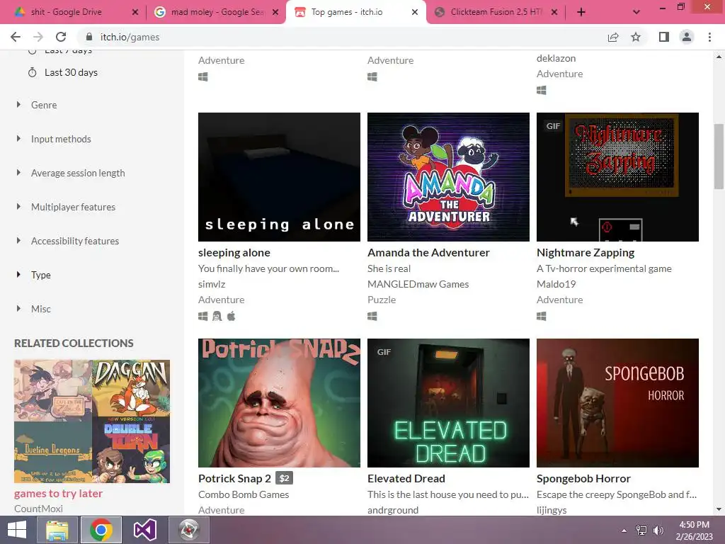725x544 pixels.
Task: Click the Windows icon under Amanda the Adventurer
Action: 372,316
